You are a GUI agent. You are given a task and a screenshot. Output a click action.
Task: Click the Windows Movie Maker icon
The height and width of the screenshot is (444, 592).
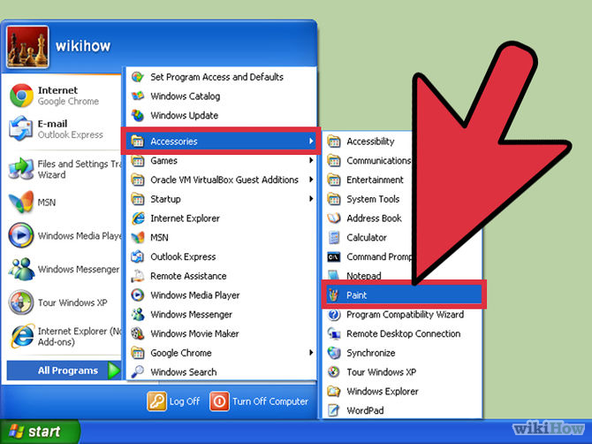click(138, 333)
